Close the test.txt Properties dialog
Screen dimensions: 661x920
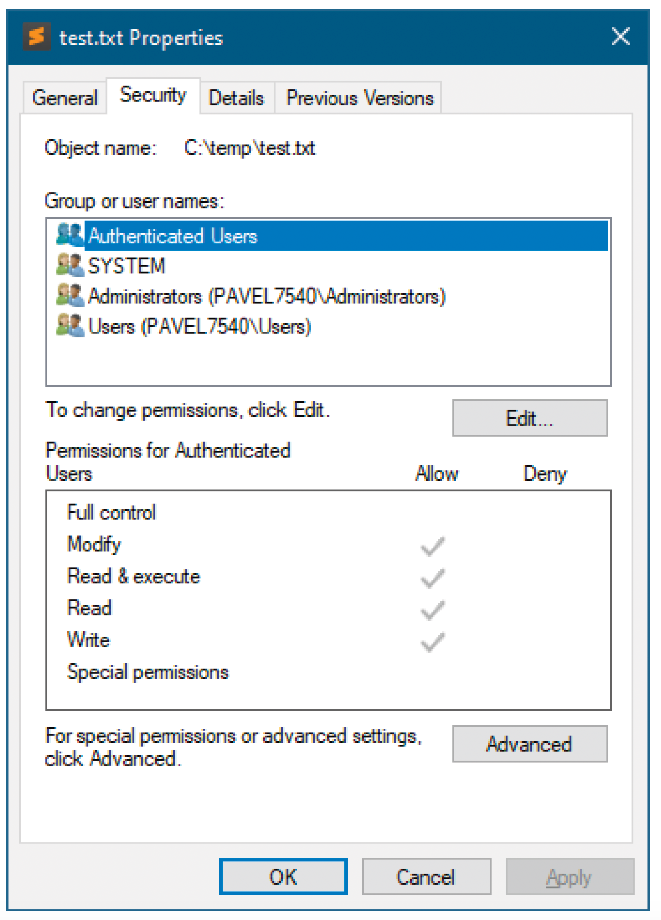pyautogui.click(x=620, y=37)
